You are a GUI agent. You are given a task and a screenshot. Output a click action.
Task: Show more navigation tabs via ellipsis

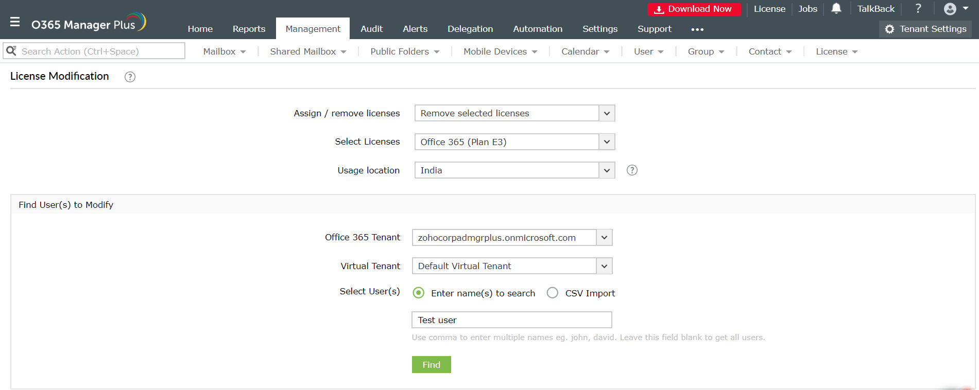697,29
